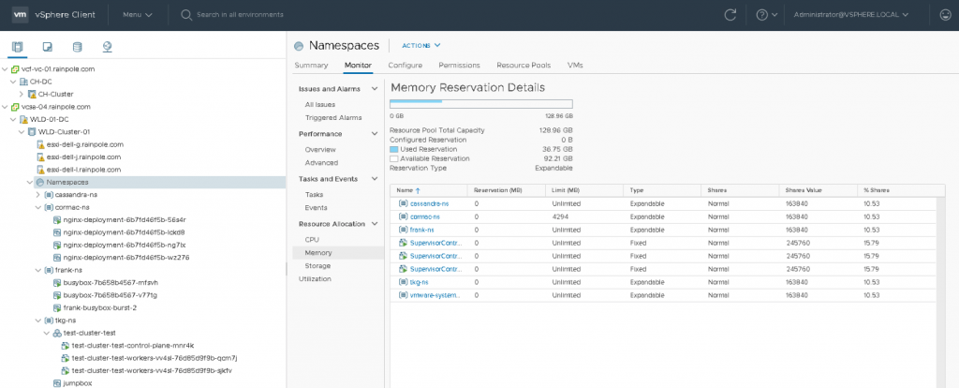This screenshot has height=388, width=959.
Task: Switch to the Configure tab
Action: click(x=405, y=66)
